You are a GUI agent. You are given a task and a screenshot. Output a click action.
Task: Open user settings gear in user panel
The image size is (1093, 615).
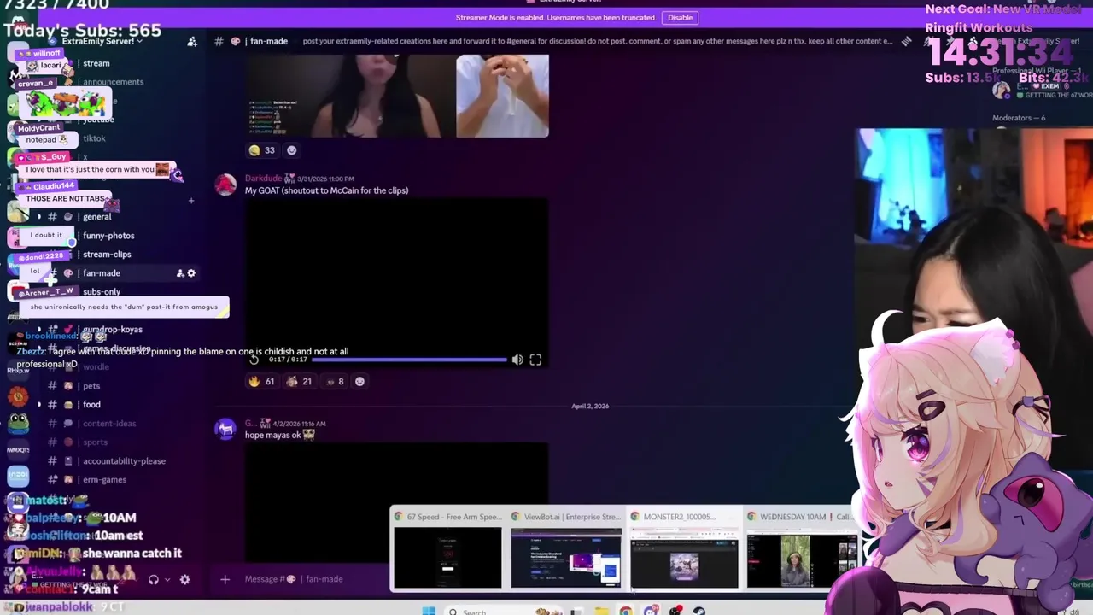pyautogui.click(x=184, y=579)
